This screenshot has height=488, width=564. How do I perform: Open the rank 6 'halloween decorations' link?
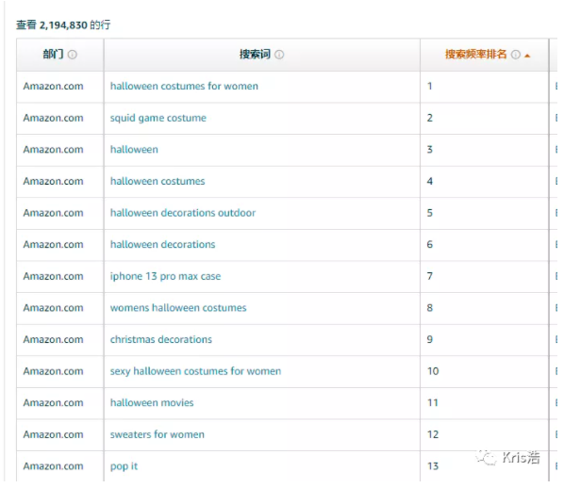click(162, 244)
